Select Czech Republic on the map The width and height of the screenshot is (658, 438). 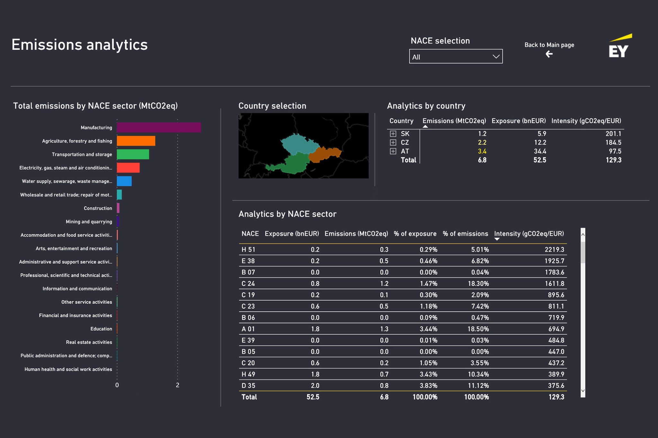(x=297, y=143)
